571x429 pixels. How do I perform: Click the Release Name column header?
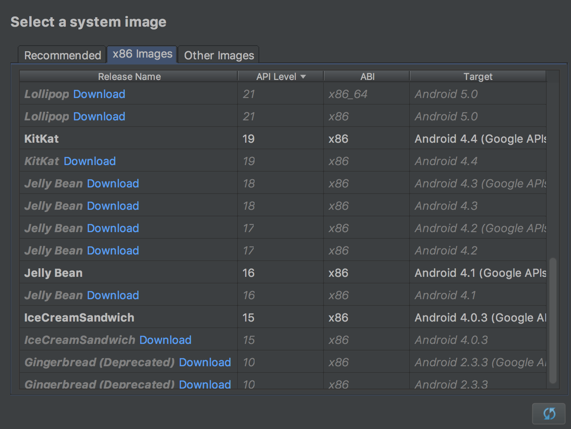tap(129, 77)
